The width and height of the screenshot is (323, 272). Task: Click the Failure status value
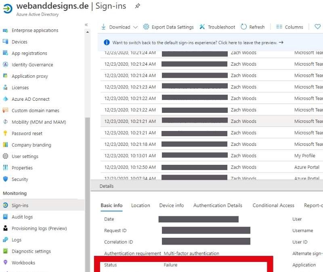click(170, 265)
